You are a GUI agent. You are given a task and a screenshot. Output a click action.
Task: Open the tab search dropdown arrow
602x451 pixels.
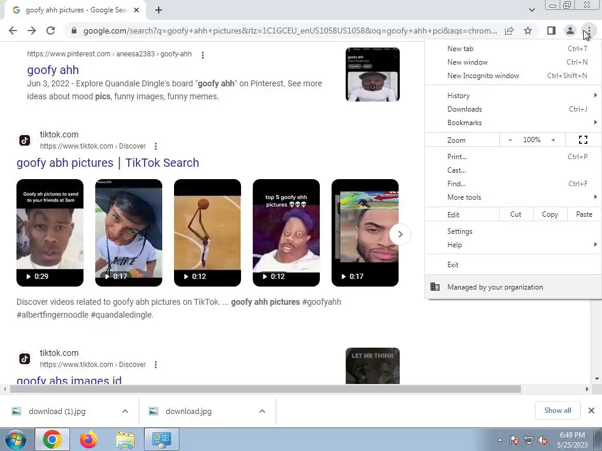pyautogui.click(x=531, y=10)
